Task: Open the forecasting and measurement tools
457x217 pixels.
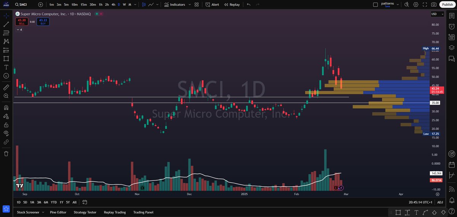Action: click(x=6, y=50)
